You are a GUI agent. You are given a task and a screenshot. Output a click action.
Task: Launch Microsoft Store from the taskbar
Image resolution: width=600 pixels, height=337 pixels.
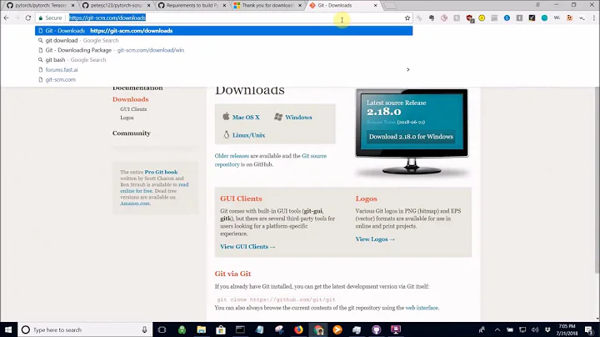click(x=221, y=329)
